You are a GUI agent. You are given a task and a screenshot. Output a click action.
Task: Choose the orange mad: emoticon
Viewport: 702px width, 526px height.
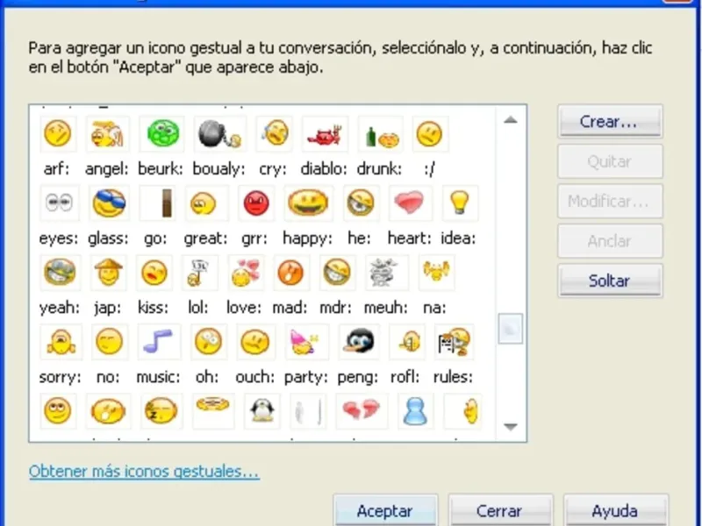pos(290,273)
